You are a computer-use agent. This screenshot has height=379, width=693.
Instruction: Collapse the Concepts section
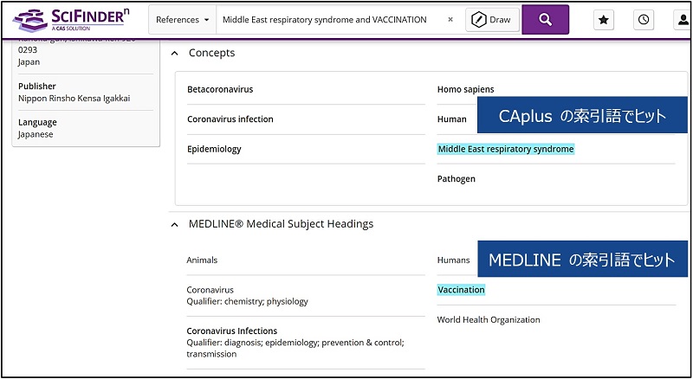176,54
